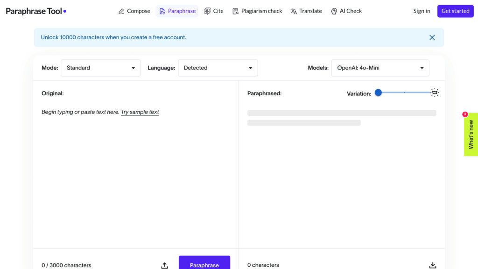Click the AI Check globe icon
Viewport: 478px width, 269px height.
pos(334,11)
